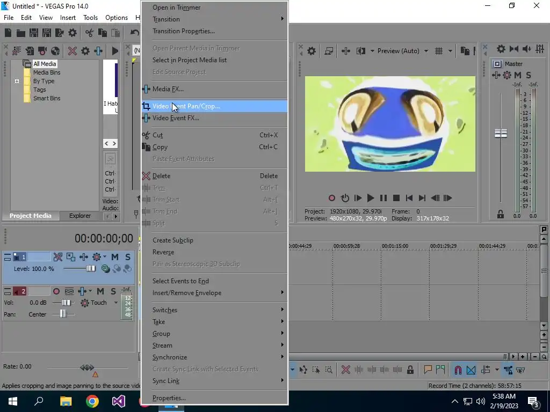Click the Zoom Edit Tool magnifier icon

pyautogui.click(x=329, y=370)
